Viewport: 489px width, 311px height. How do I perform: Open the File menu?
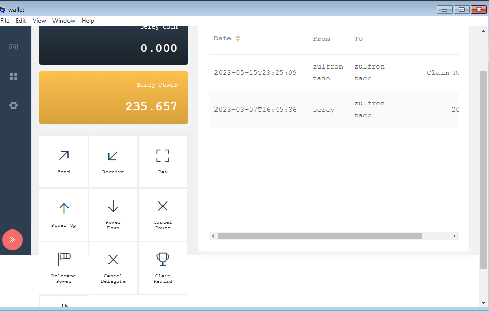pyautogui.click(x=5, y=21)
